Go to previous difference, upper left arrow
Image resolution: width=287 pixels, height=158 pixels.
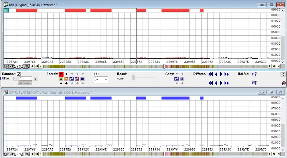pyautogui.click(x=216, y=74)
